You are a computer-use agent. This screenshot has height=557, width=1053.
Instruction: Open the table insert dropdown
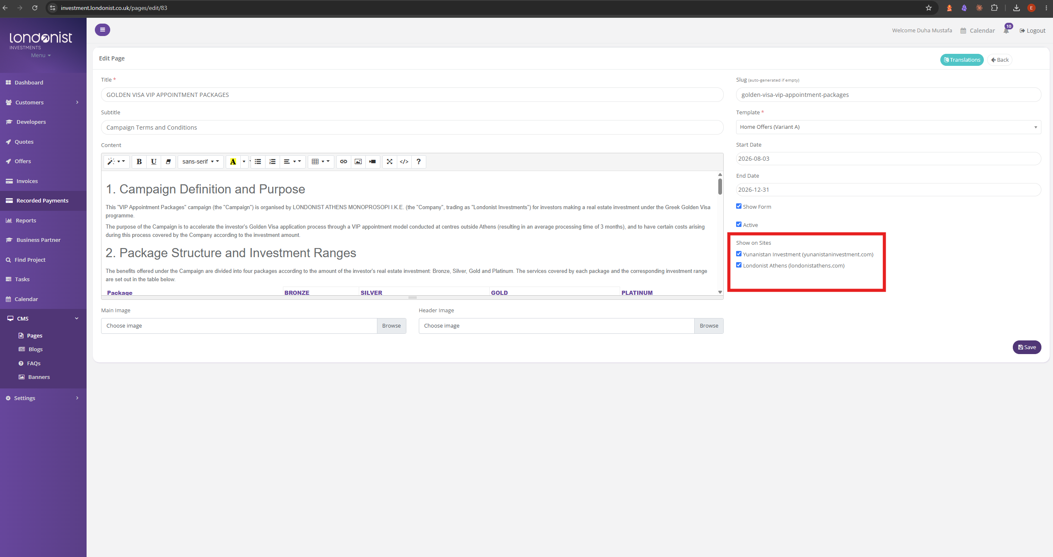[321, 162]
